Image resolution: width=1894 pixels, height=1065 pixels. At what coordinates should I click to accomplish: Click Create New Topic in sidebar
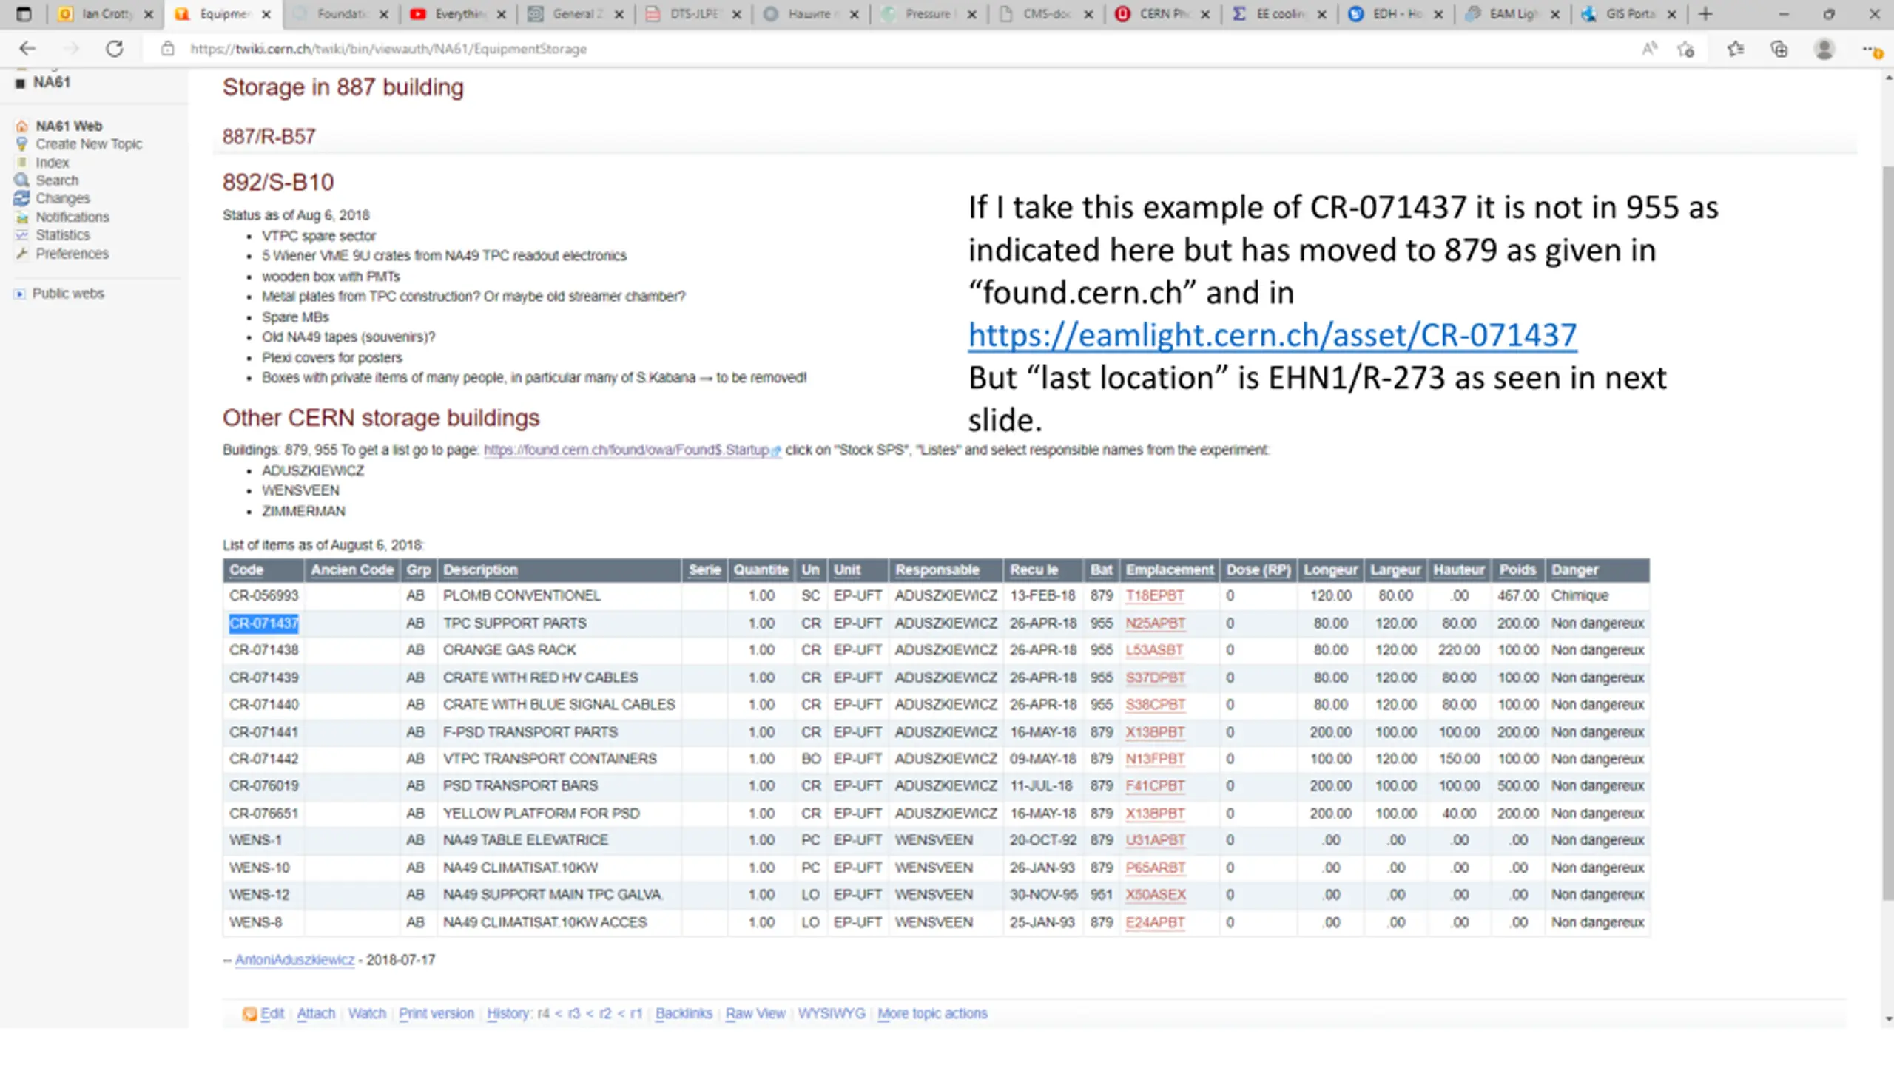(x=89, y=144)
